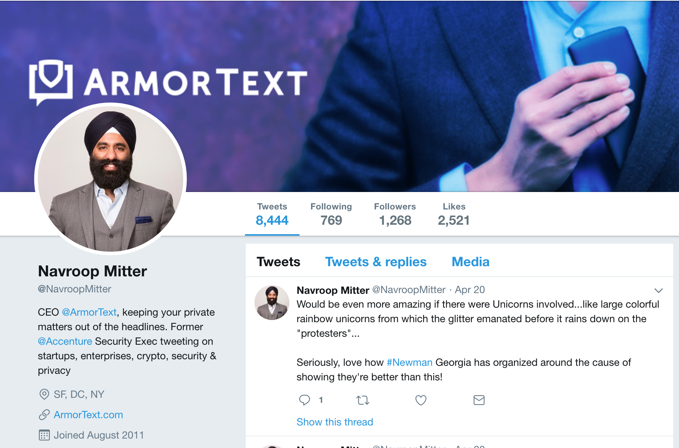The width and height of the screenshot is (679, 448).
Task: Click the envelope direct message icon
Action: click(479, 400)
